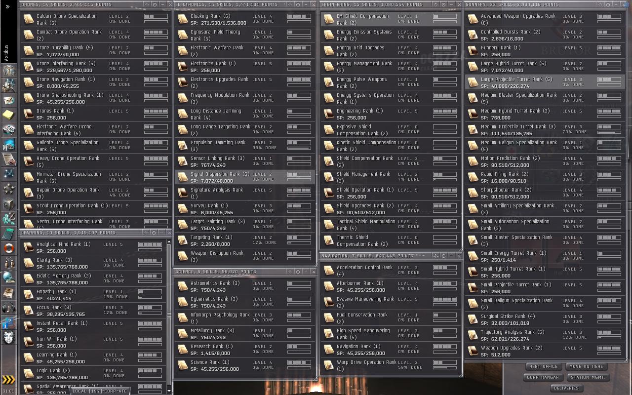The height and width of the screenshot is (395, 632).
Task: Toggle the pin on the Navigation window
Action: (436, 256)
